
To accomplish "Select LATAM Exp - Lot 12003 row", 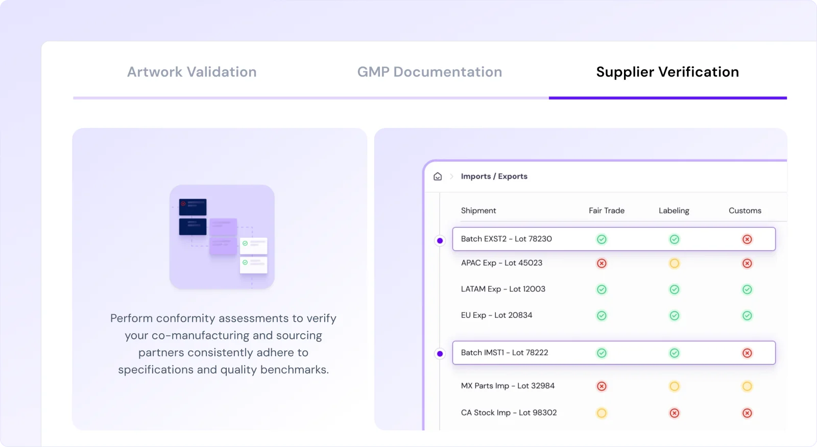I will click(x=614, y=289).
